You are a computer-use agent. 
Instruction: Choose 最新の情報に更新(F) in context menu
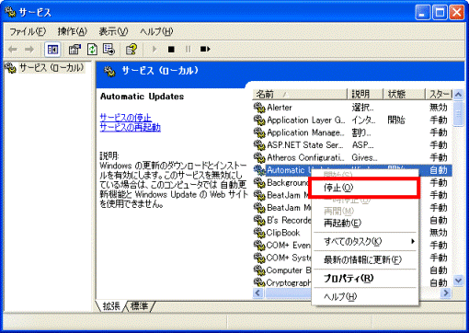[x=365, y=260]
